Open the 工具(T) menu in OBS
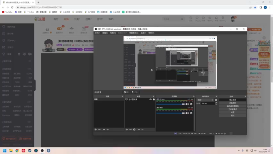Screen dimensions: 273x154 (143, 33)
